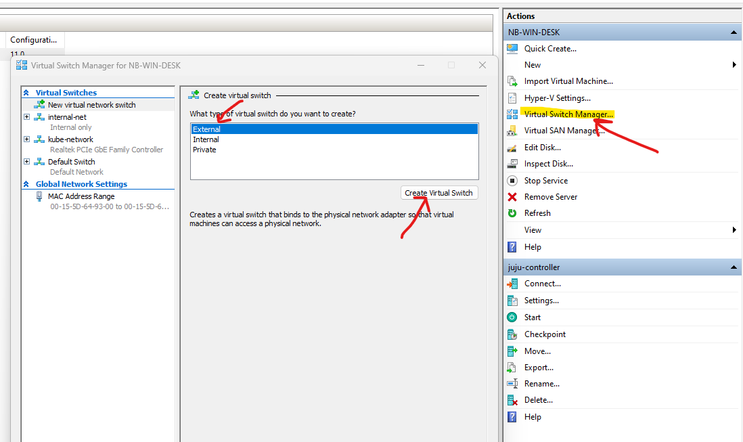This screenshot has height=442, width=743.
Task: Click the Import Virtual Machine icon
Action: coord(512,81)
